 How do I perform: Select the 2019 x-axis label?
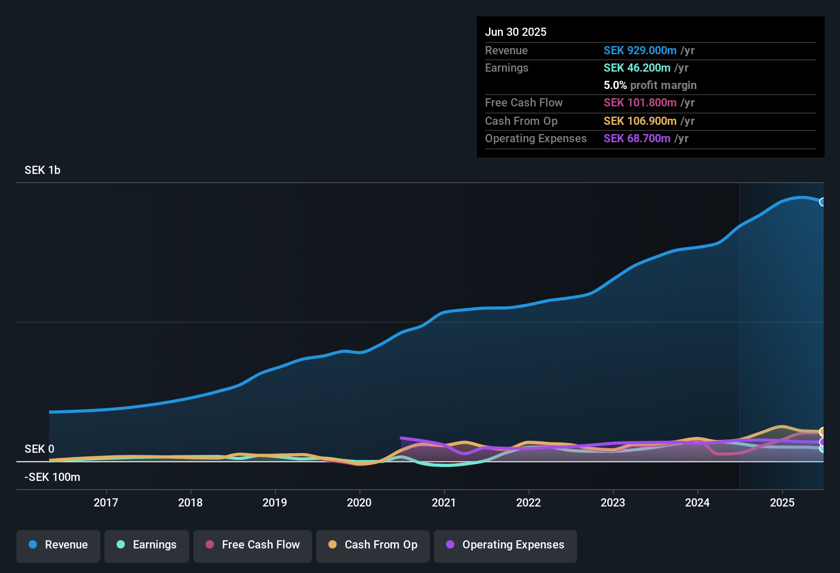275,502
